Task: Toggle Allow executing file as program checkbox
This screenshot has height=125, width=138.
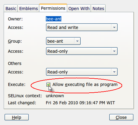Action: 48,84
